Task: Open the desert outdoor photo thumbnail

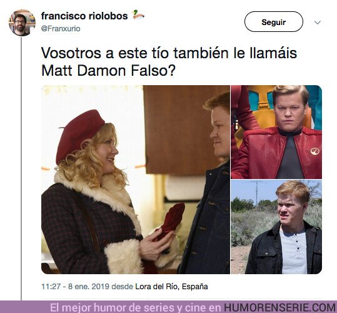Action: tap(276, 227)
